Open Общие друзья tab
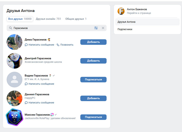The width and height of the screenshot is (182, 132). [76, 19]
